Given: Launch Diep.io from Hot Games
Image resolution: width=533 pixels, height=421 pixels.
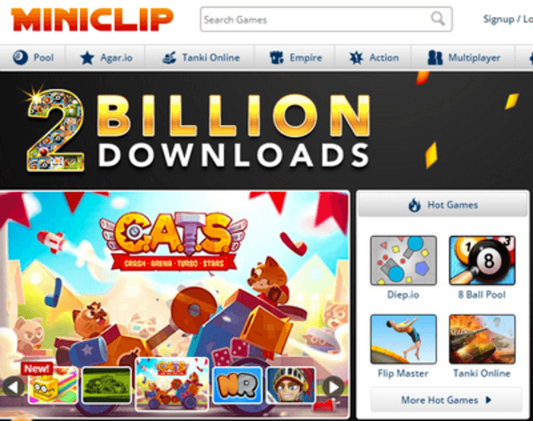Looking at the screenshot, I should (404, 268).
